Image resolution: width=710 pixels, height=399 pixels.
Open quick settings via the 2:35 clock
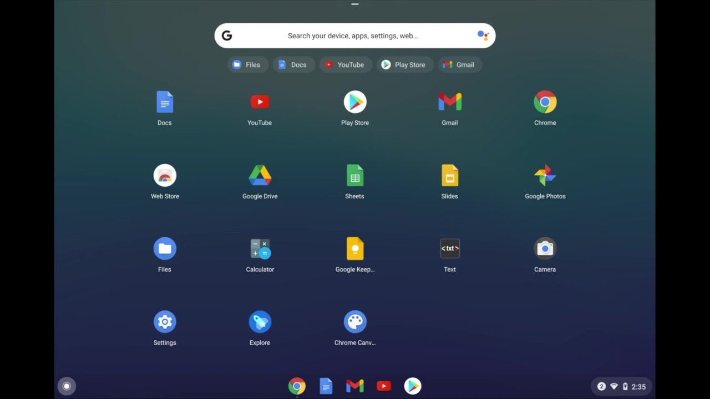(x=638, y=387)
